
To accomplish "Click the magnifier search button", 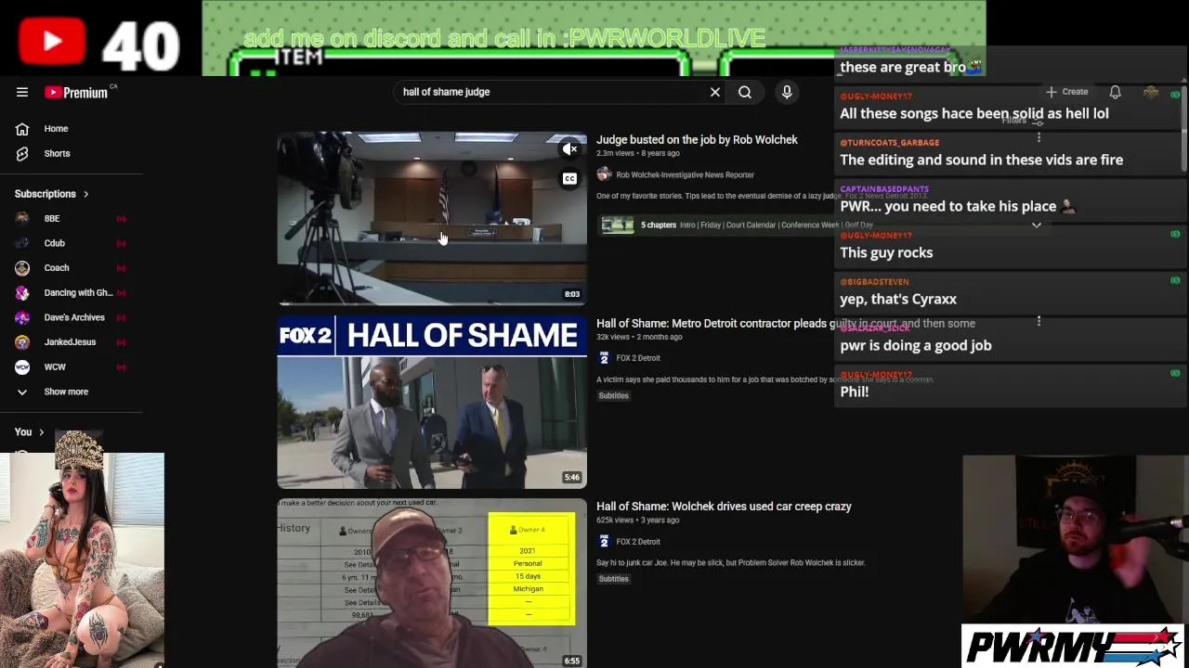I will click(745, 92).
